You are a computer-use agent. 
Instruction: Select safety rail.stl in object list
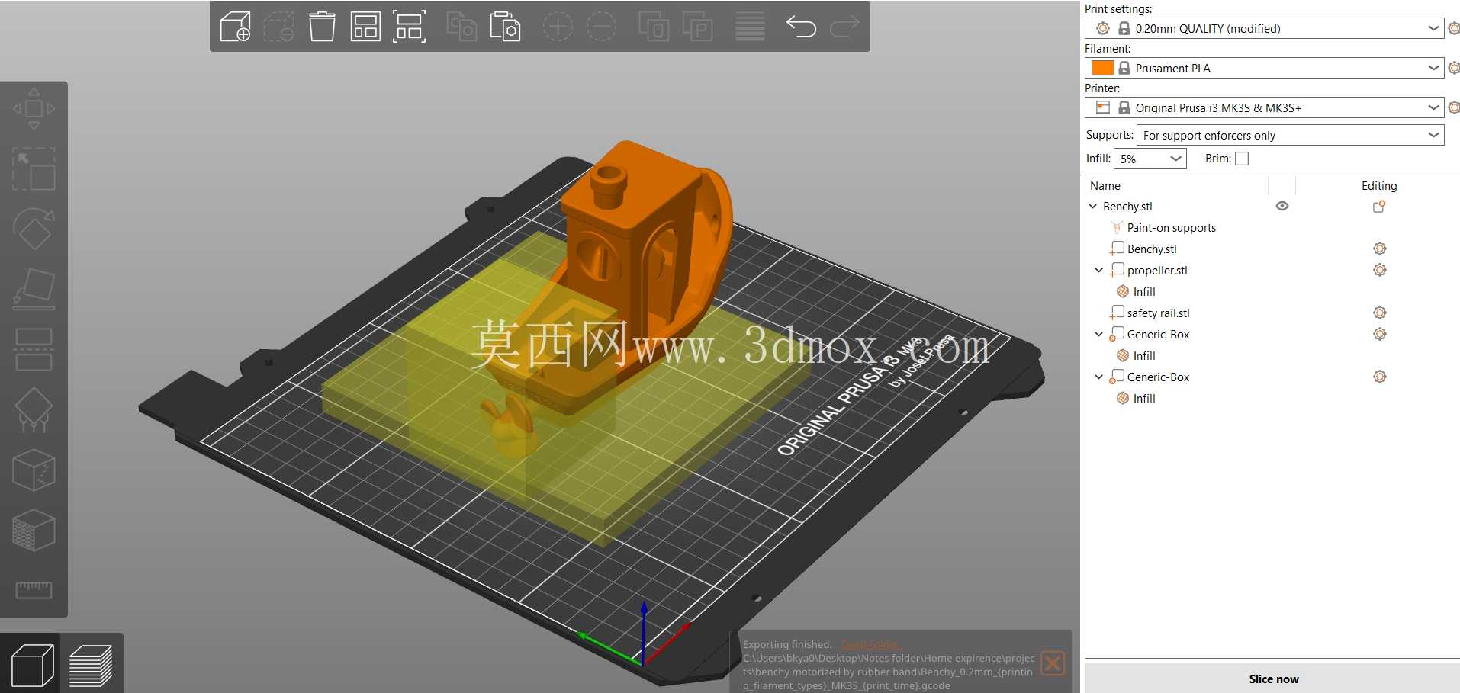tap(1158, 313)
